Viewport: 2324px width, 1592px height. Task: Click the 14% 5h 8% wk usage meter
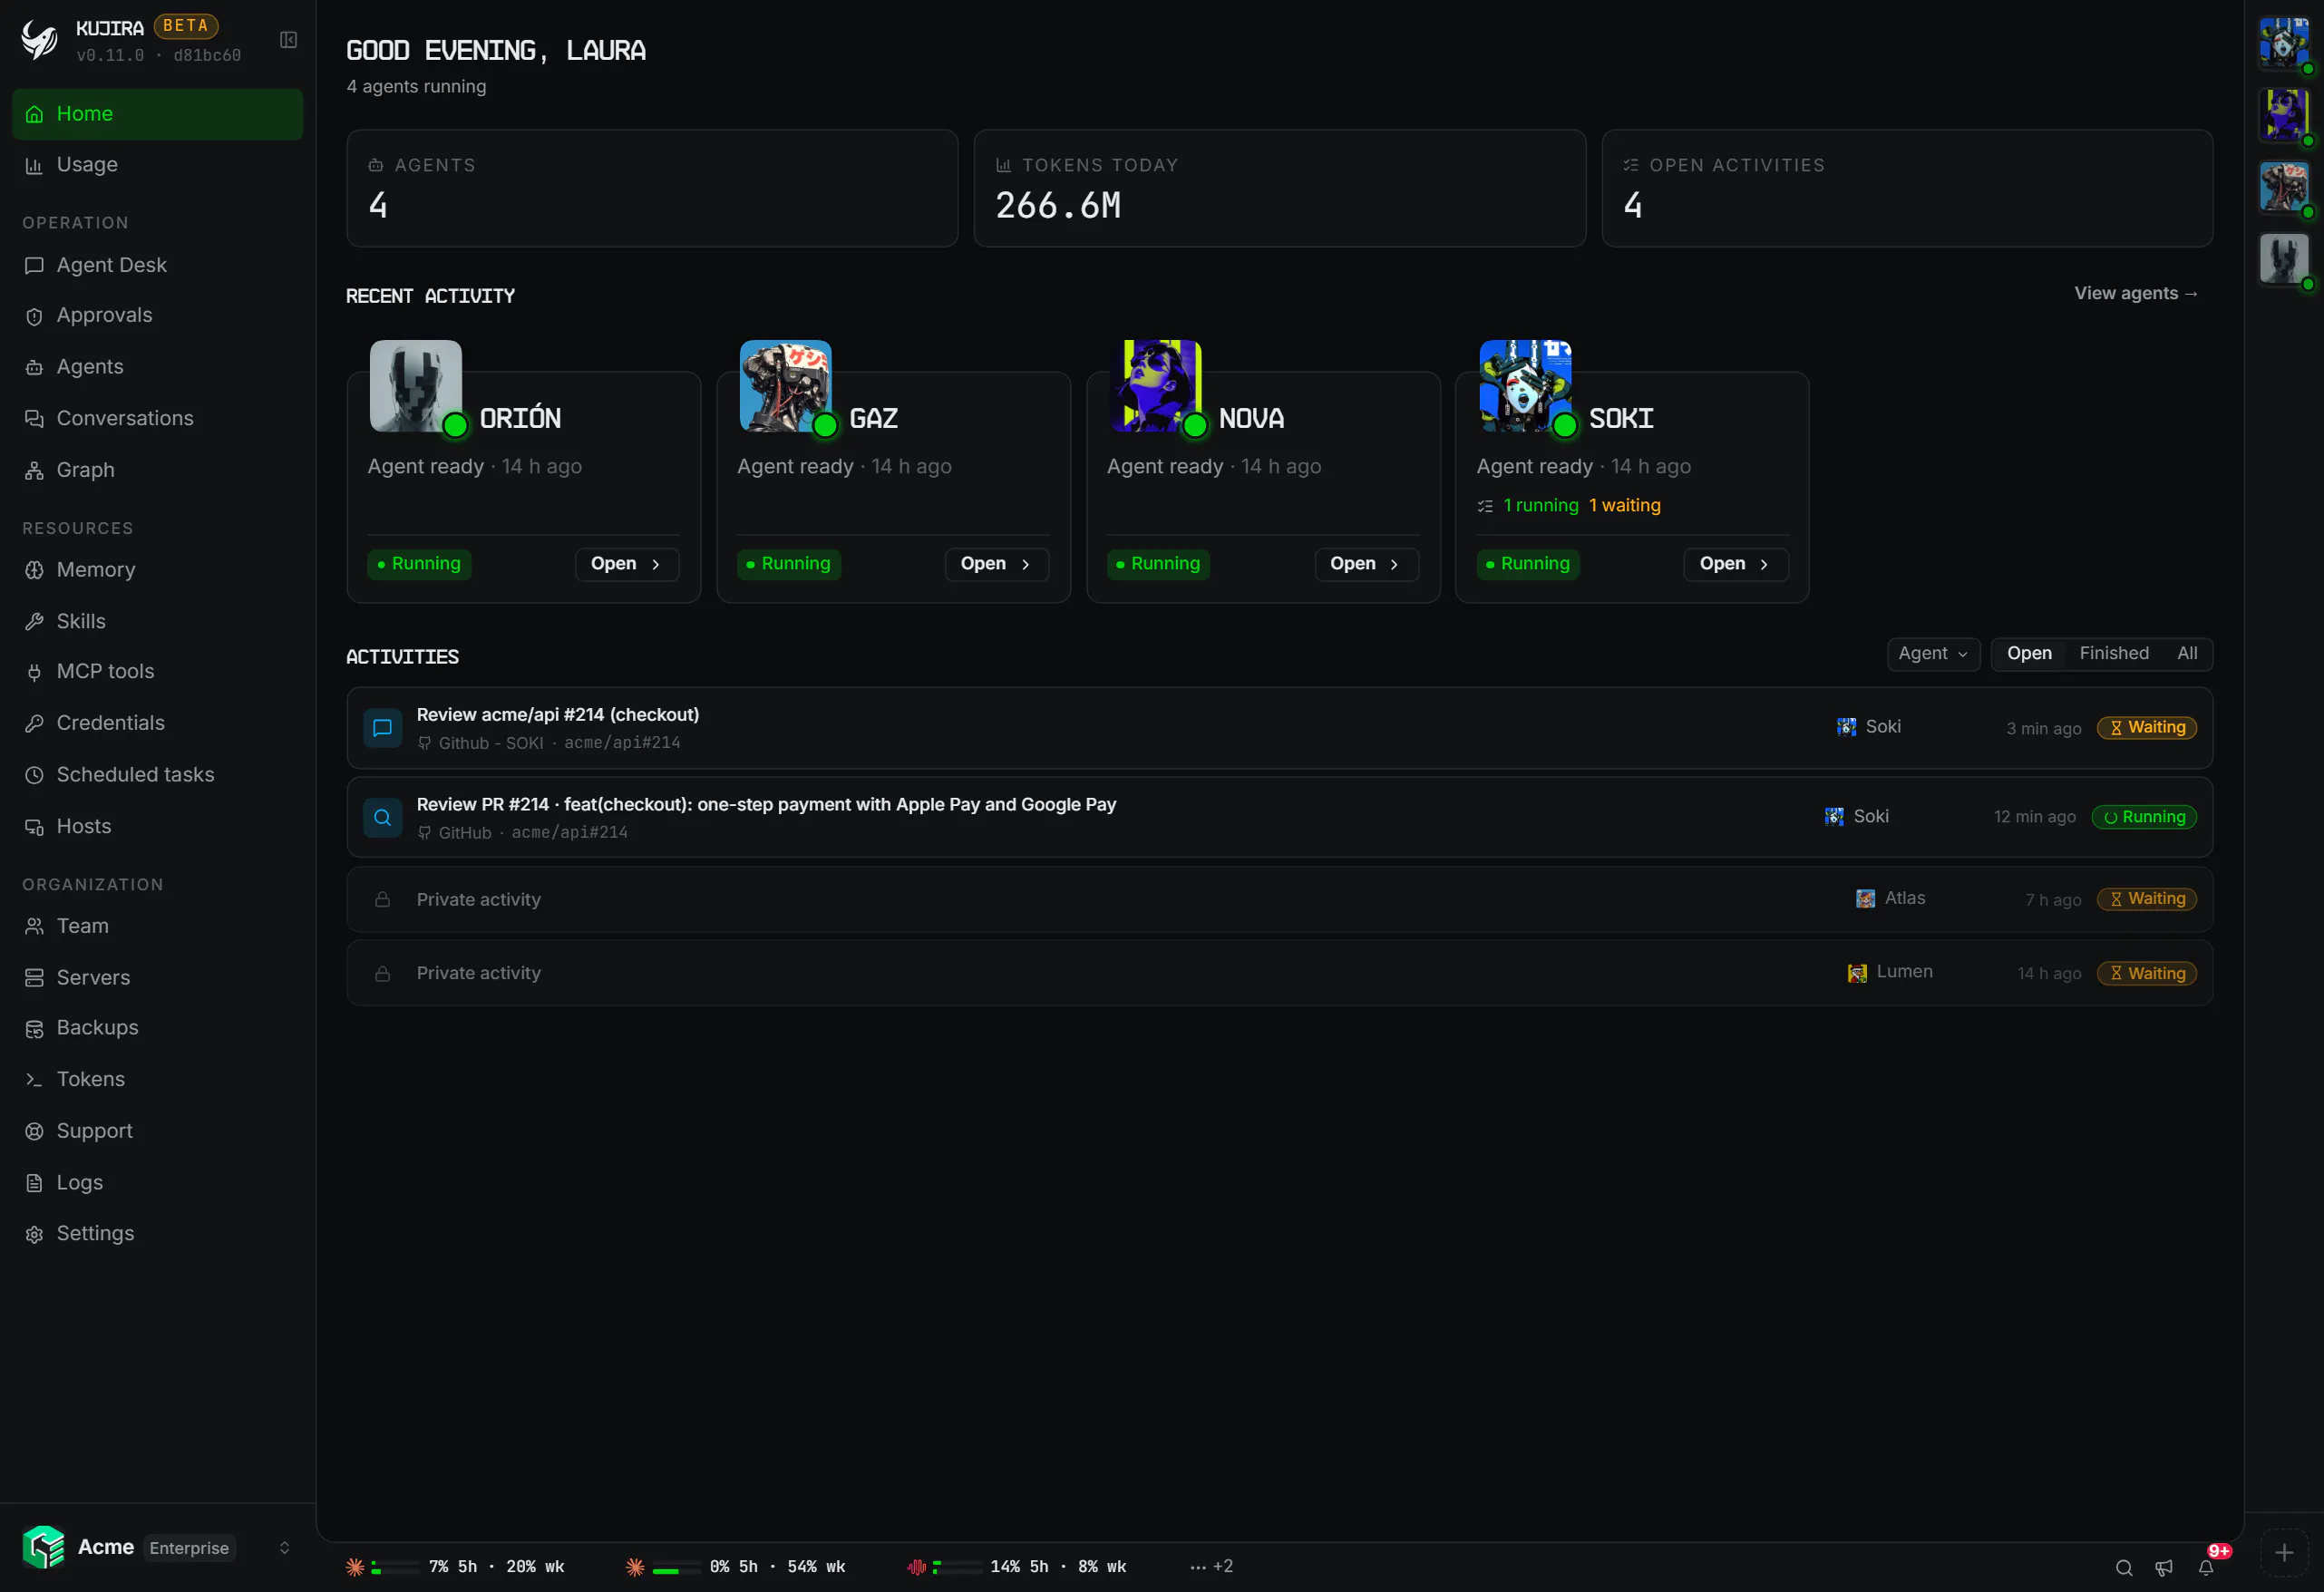(x=1016, y=1567)
